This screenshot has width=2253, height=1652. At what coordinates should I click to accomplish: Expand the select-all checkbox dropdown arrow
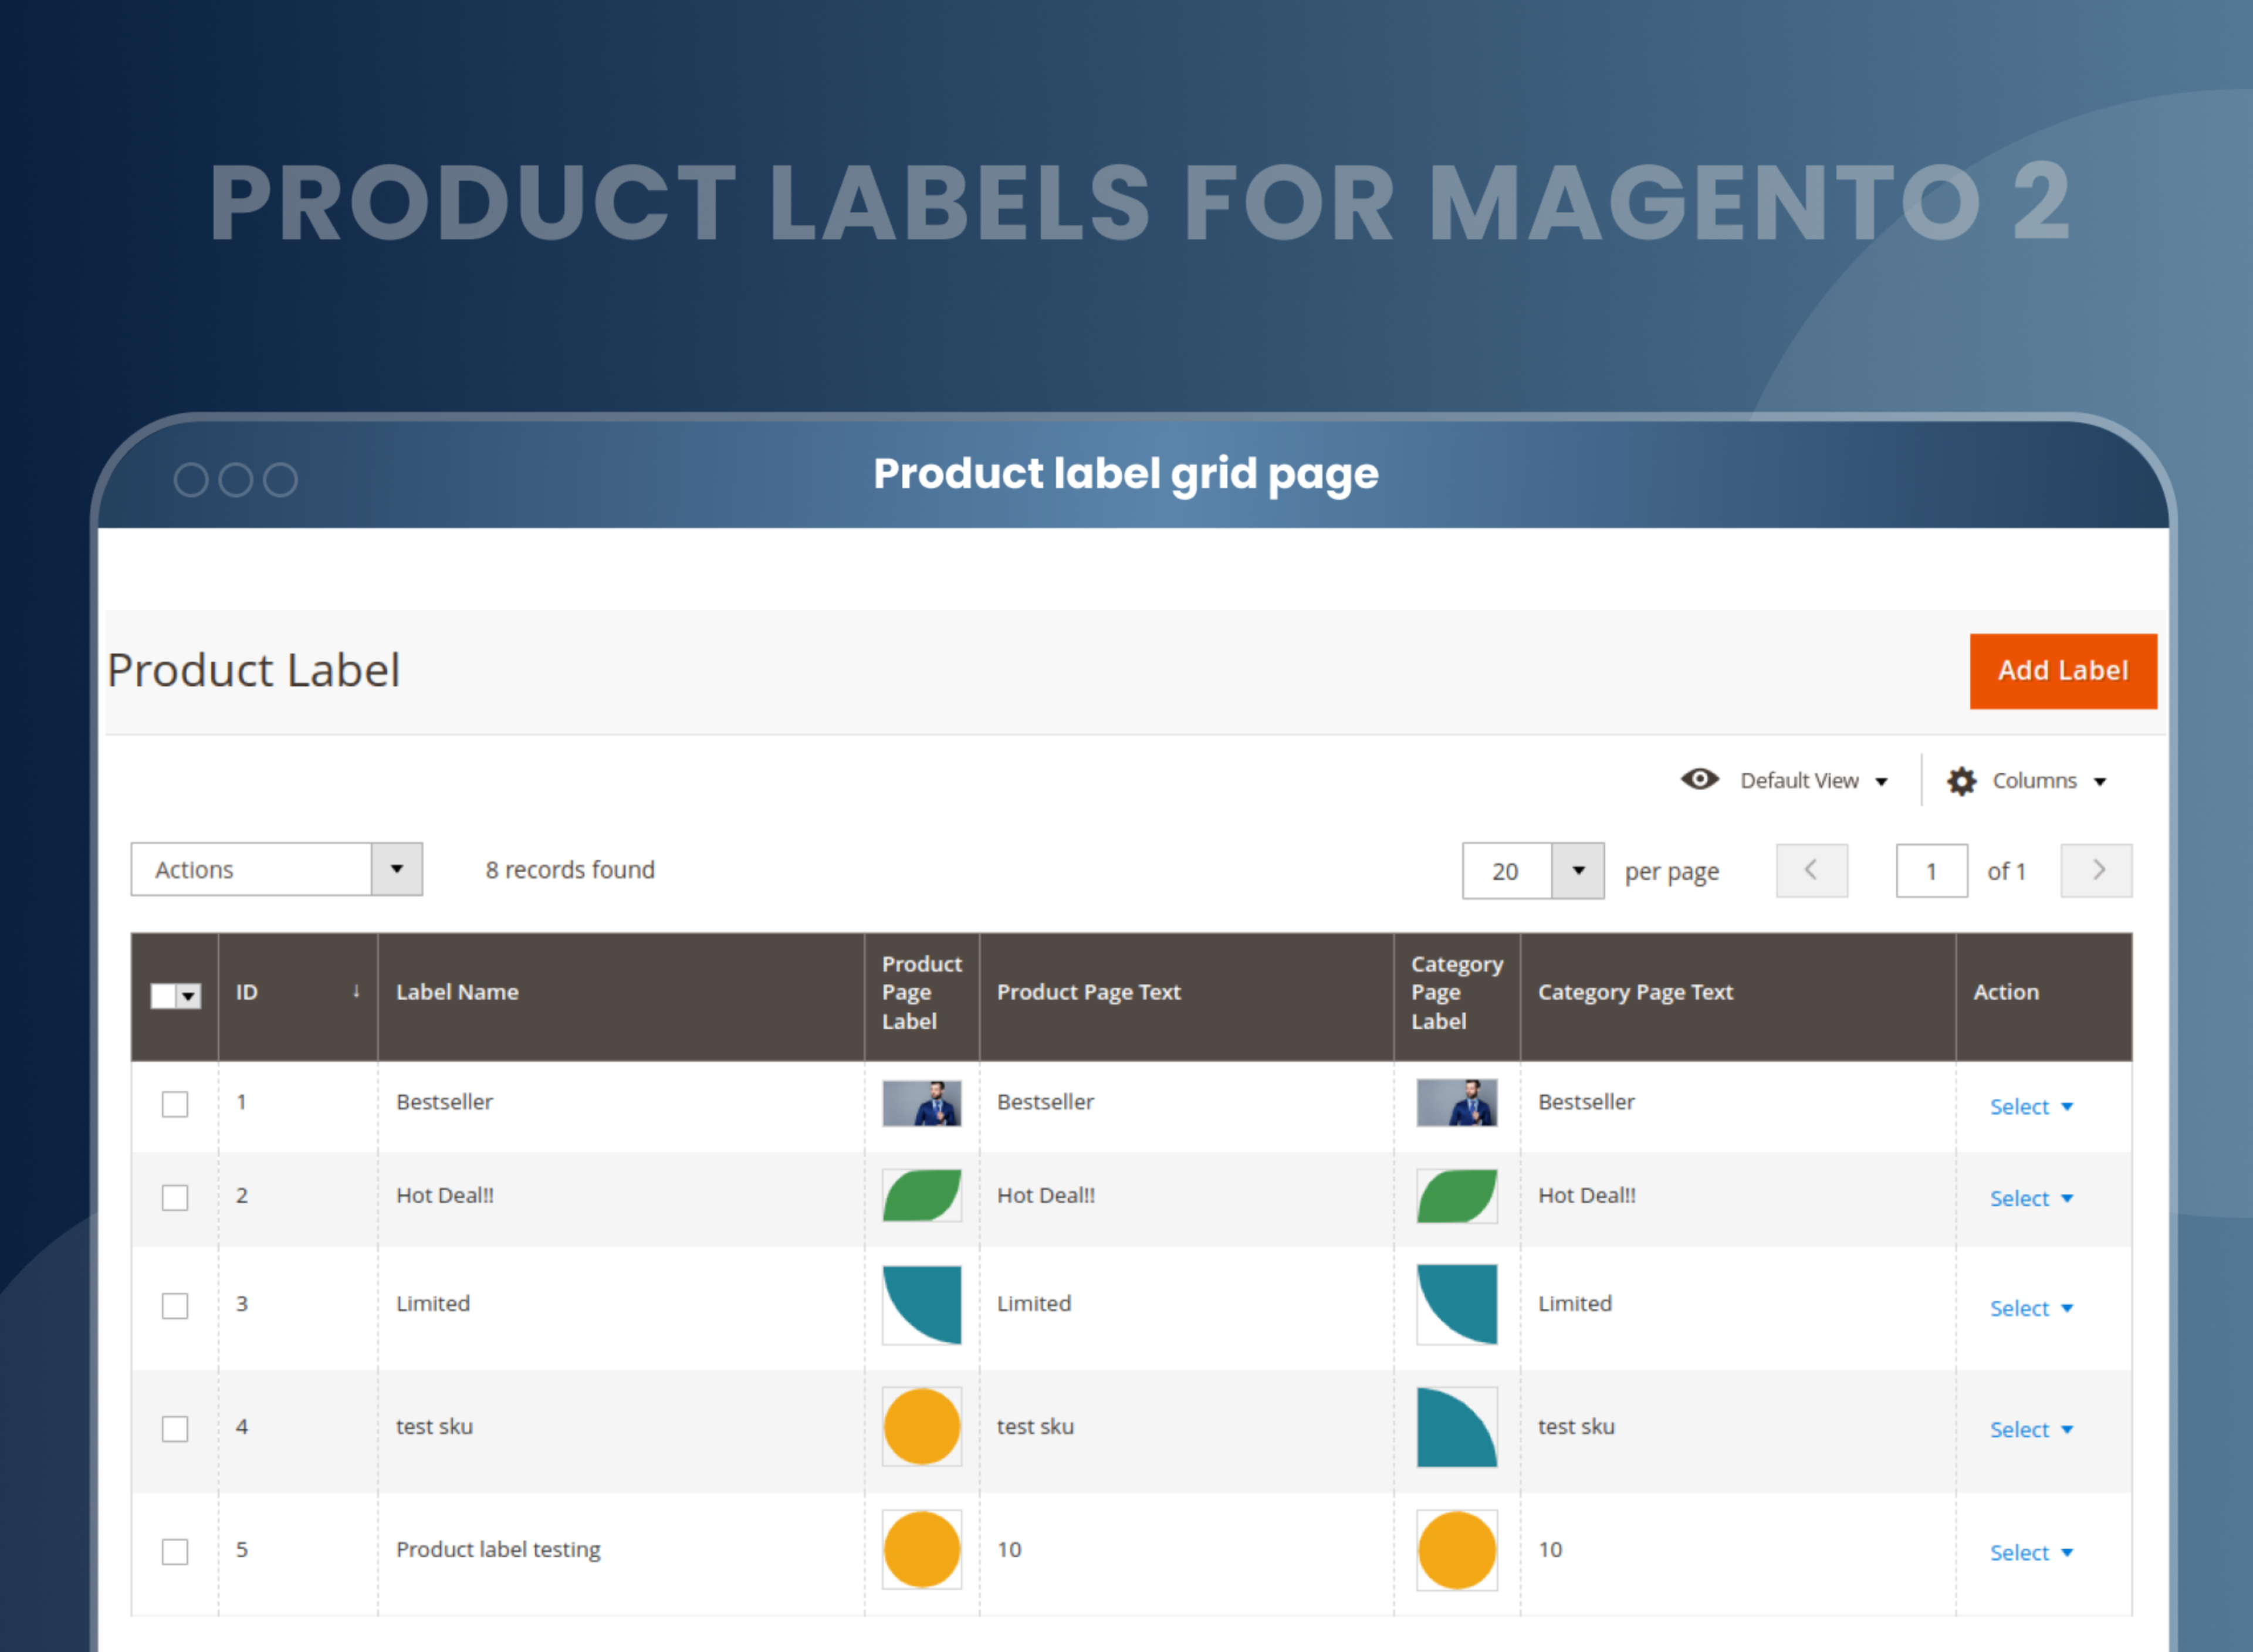click(x=189, y=996)
